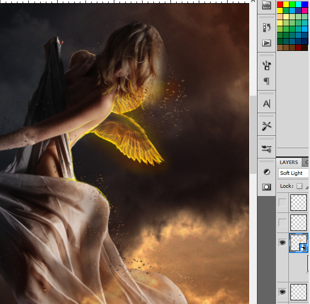The width and height of the screenshot is (310, 304).
Task: Switch to the Layers tab
Action: pos(288,162)
